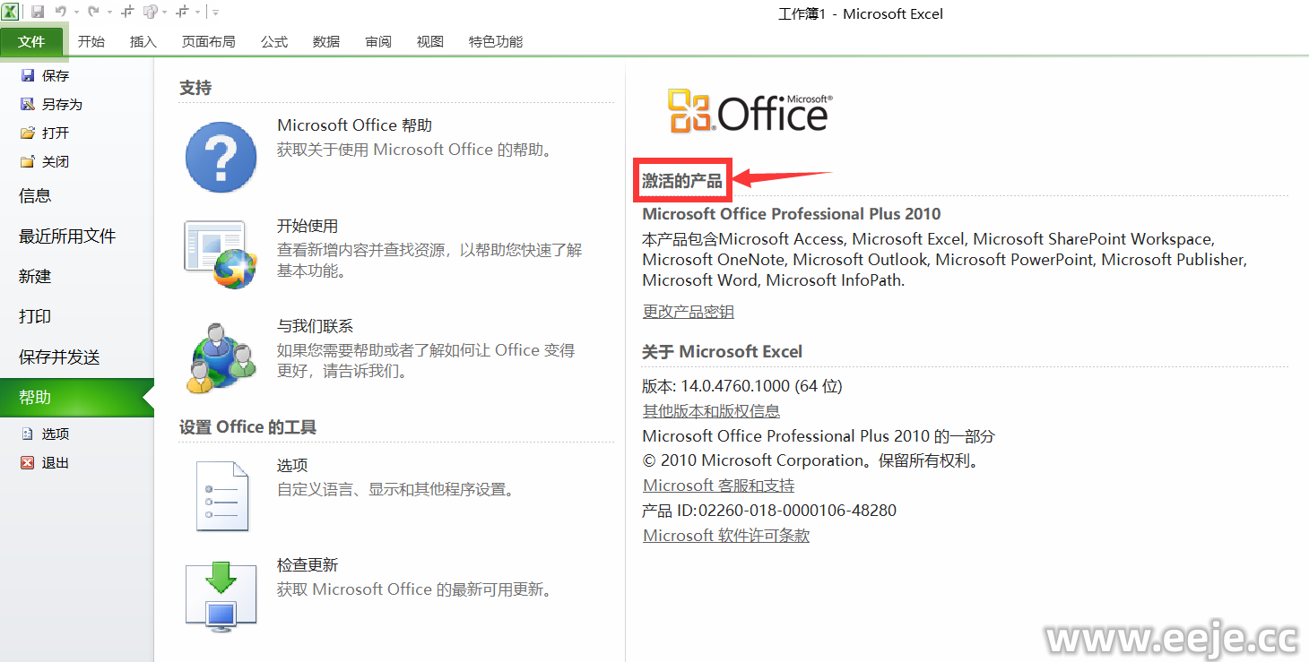Open Microsoft Office Help question mark icon
This screenshot has height=662, width=1309.
pyautogui.click(x=221, y=157)
